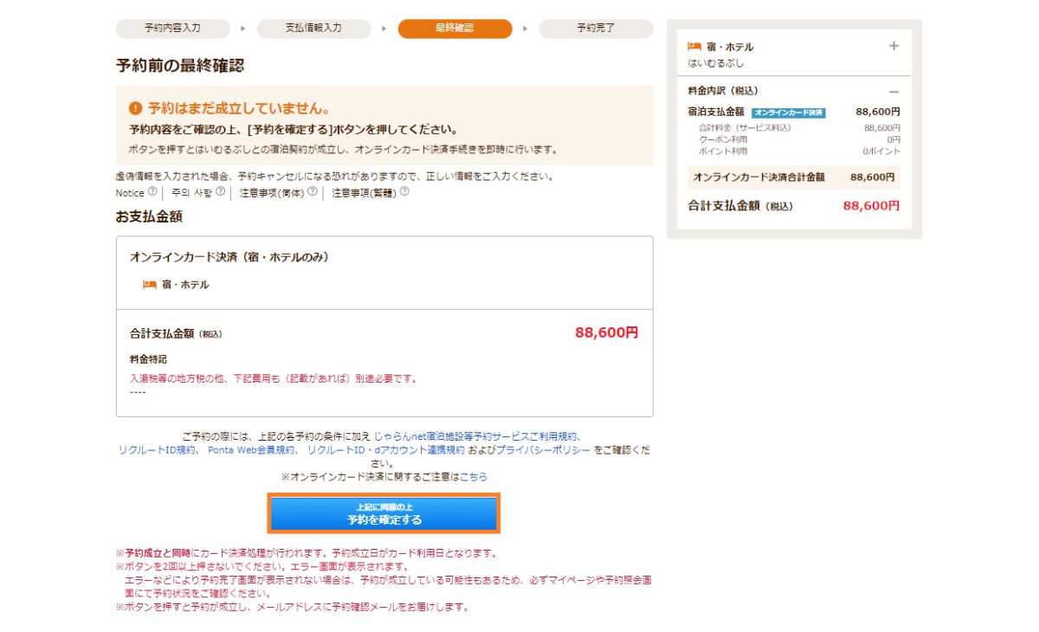Viewport: 1039px width, 632px height.
Task: Click the 合計料金（サービス料込） row
Action: [x=799, y=128]
